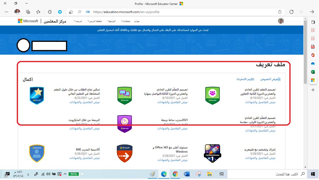Open the Snipping Tool from the taskbar
Viewport: 319px width, 180px height.
[198, 174]
